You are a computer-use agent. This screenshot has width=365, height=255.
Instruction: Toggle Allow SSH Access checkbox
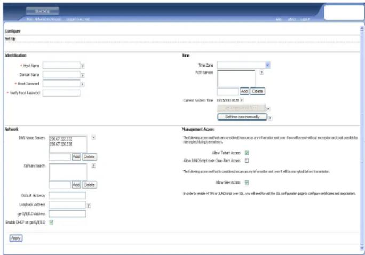(247, 182)
